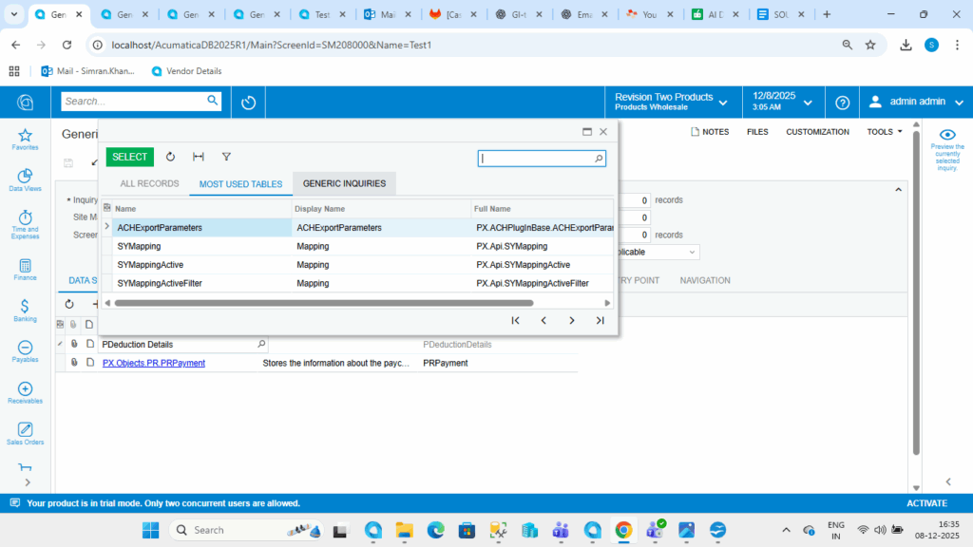Image resolution: width=973 pixels, height=547 pixels.
Task: Collapse the inquiry summary form section
Action: pyautogui.click(x=899, y=190)
